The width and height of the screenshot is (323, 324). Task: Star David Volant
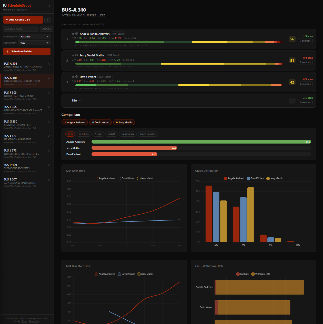click(73, 77)
